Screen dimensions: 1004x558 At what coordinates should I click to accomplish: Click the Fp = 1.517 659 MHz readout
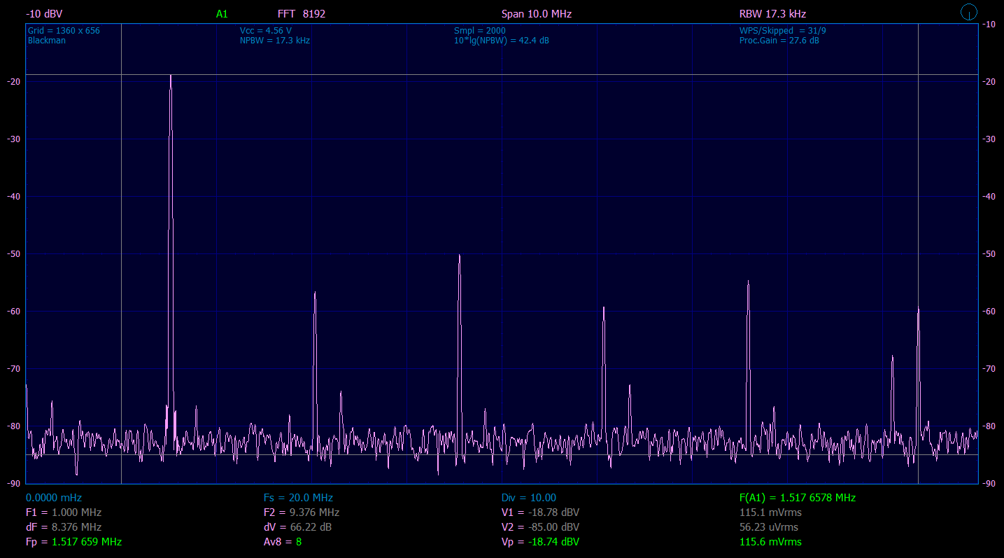point(74,542)
